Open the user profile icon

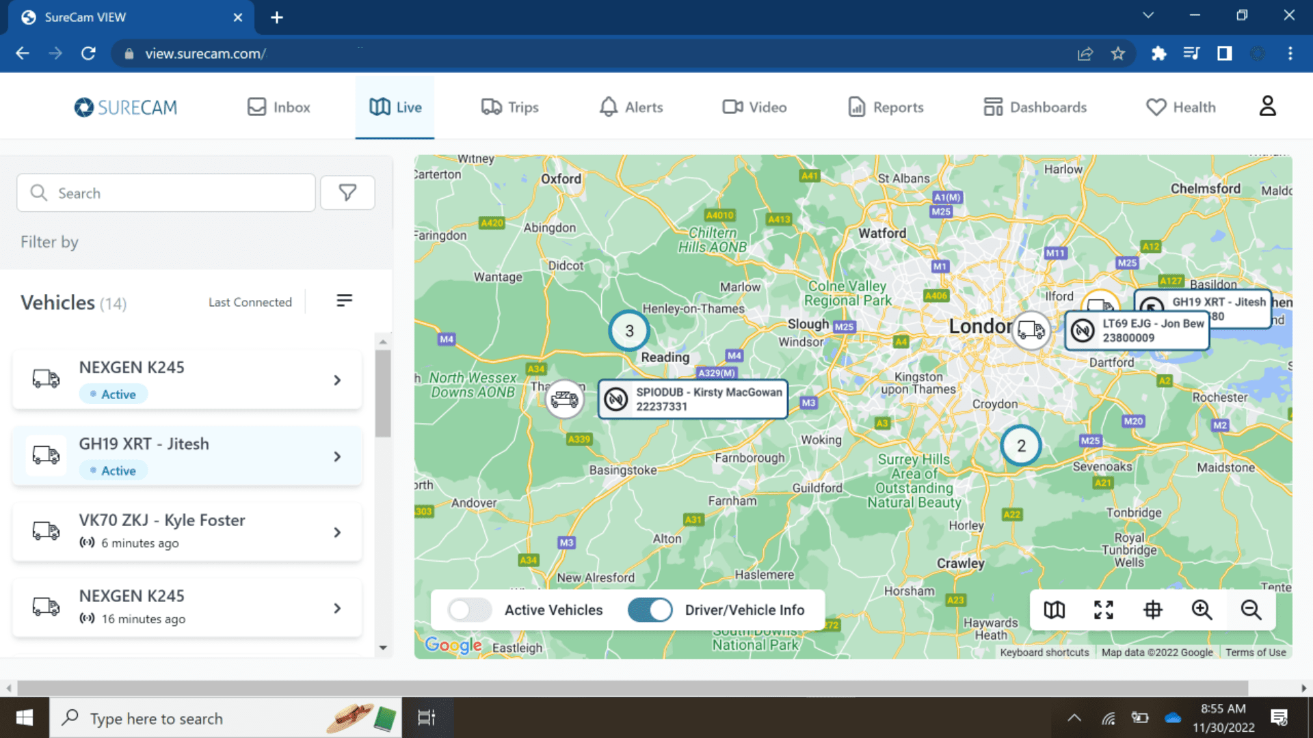[1269, 106]
